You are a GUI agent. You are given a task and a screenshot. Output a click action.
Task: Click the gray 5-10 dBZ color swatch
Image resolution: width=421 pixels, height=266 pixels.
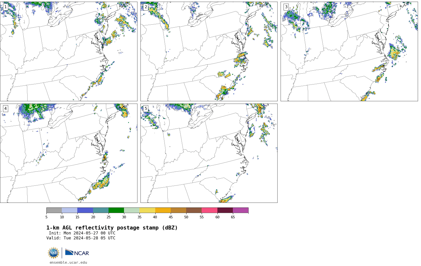pos(54,210)
